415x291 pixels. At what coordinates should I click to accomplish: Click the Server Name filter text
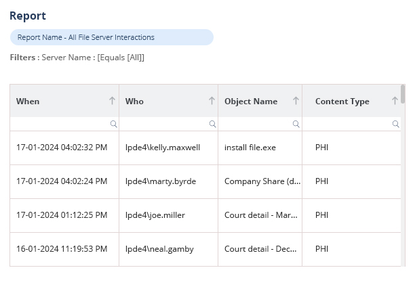click(93, 58)
